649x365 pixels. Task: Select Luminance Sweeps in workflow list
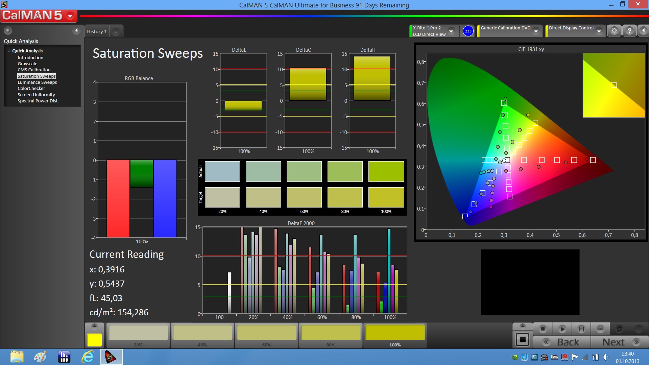point(37,82)
